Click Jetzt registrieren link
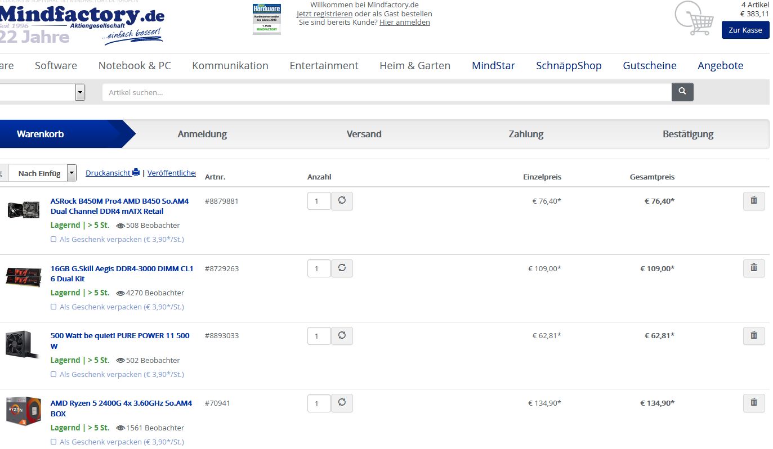 (x=325, y=14)
